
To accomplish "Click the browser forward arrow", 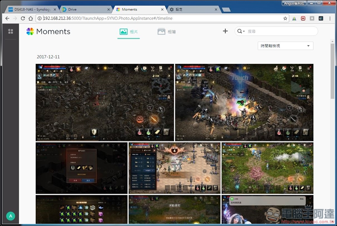I will [x=15, y=18].
